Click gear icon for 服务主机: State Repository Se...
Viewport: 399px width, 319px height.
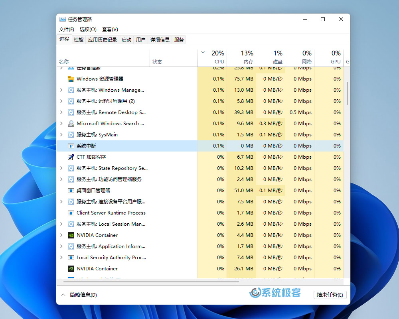[71, 168]
